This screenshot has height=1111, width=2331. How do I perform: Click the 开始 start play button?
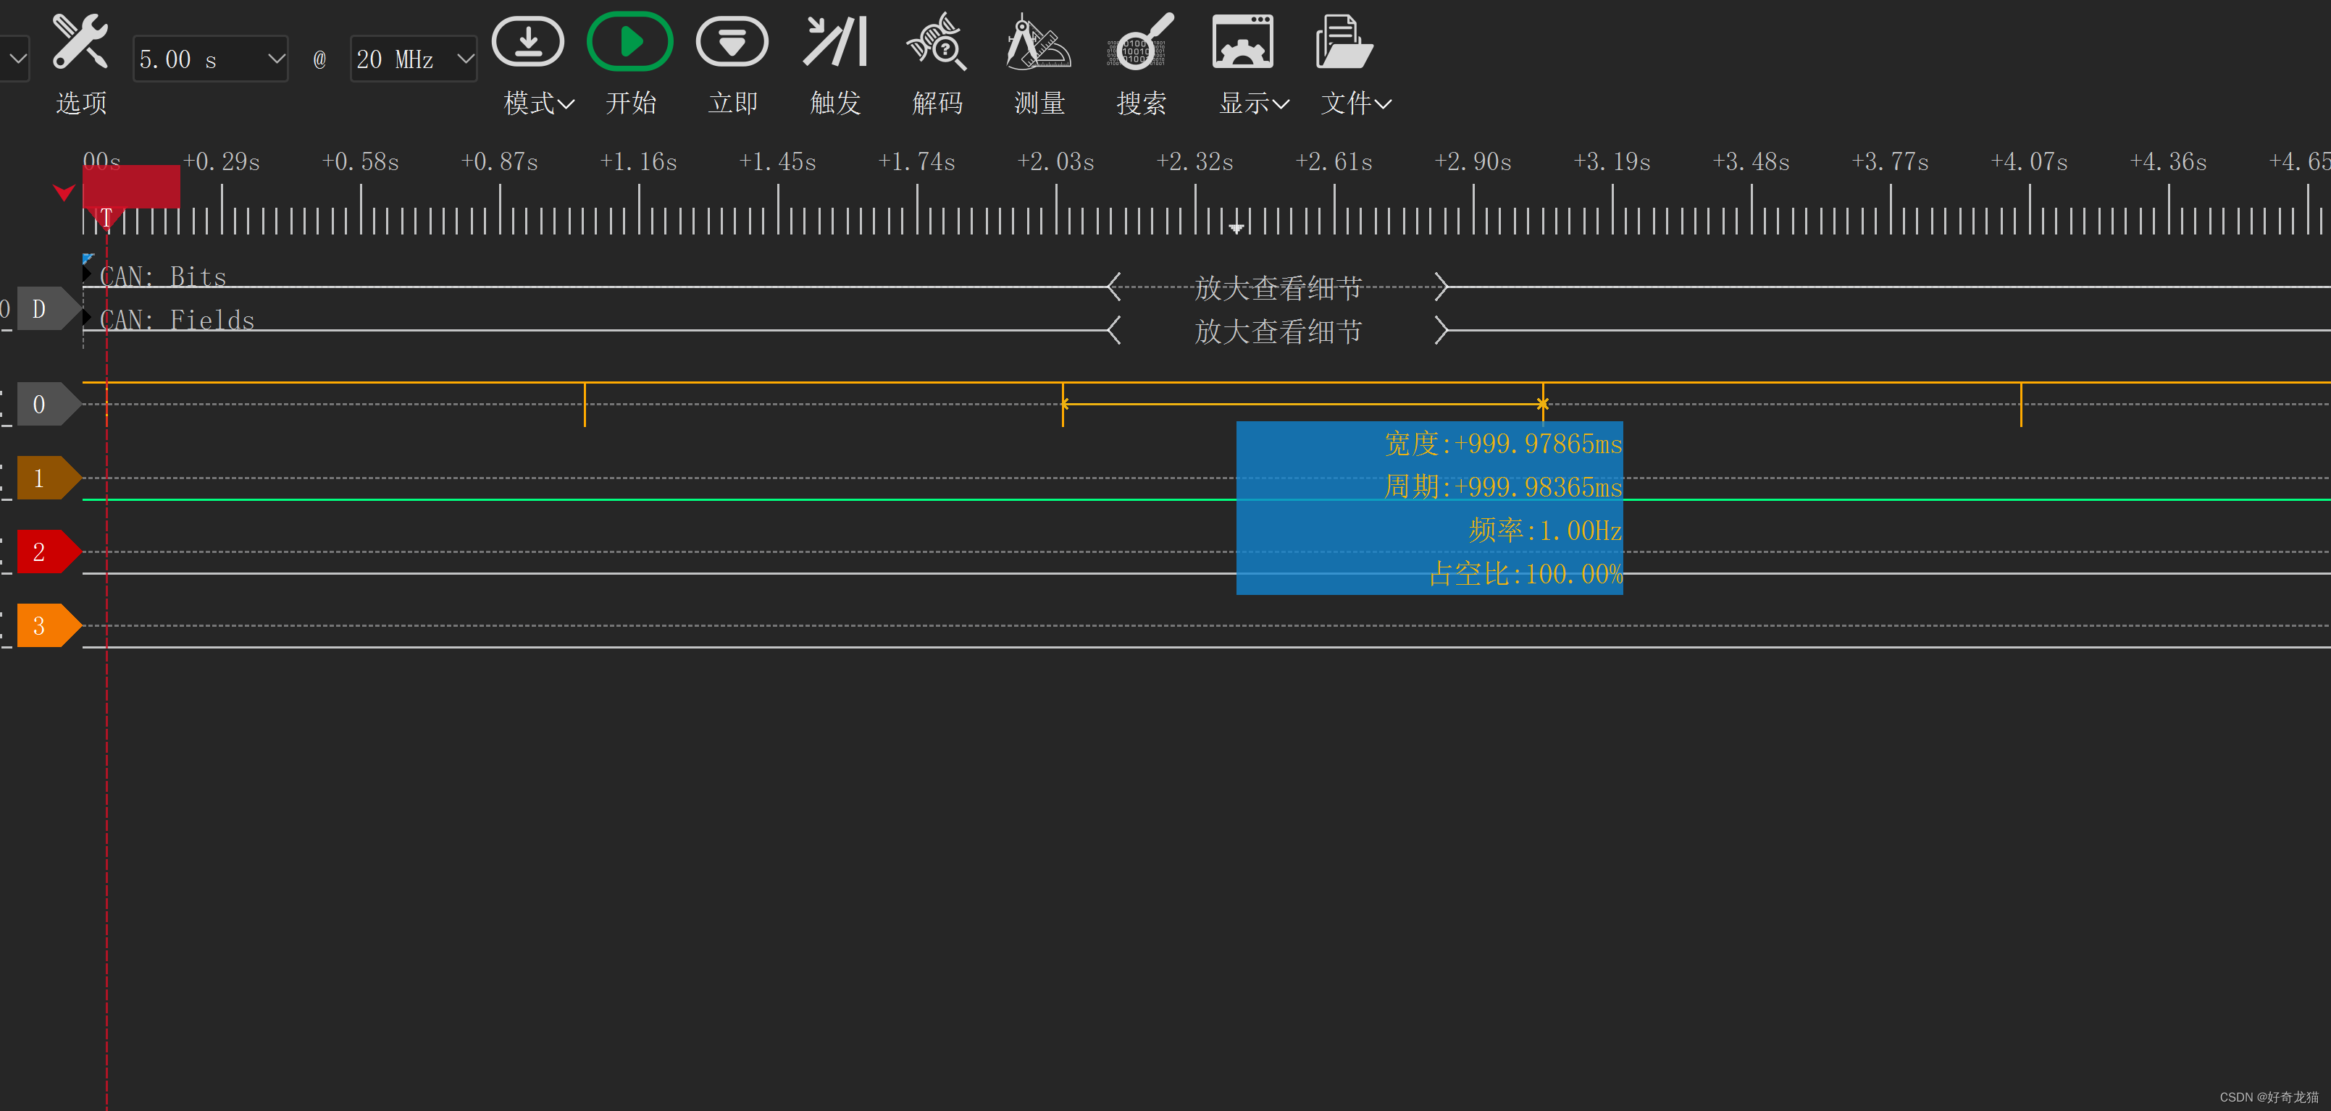tap(629, 43)
